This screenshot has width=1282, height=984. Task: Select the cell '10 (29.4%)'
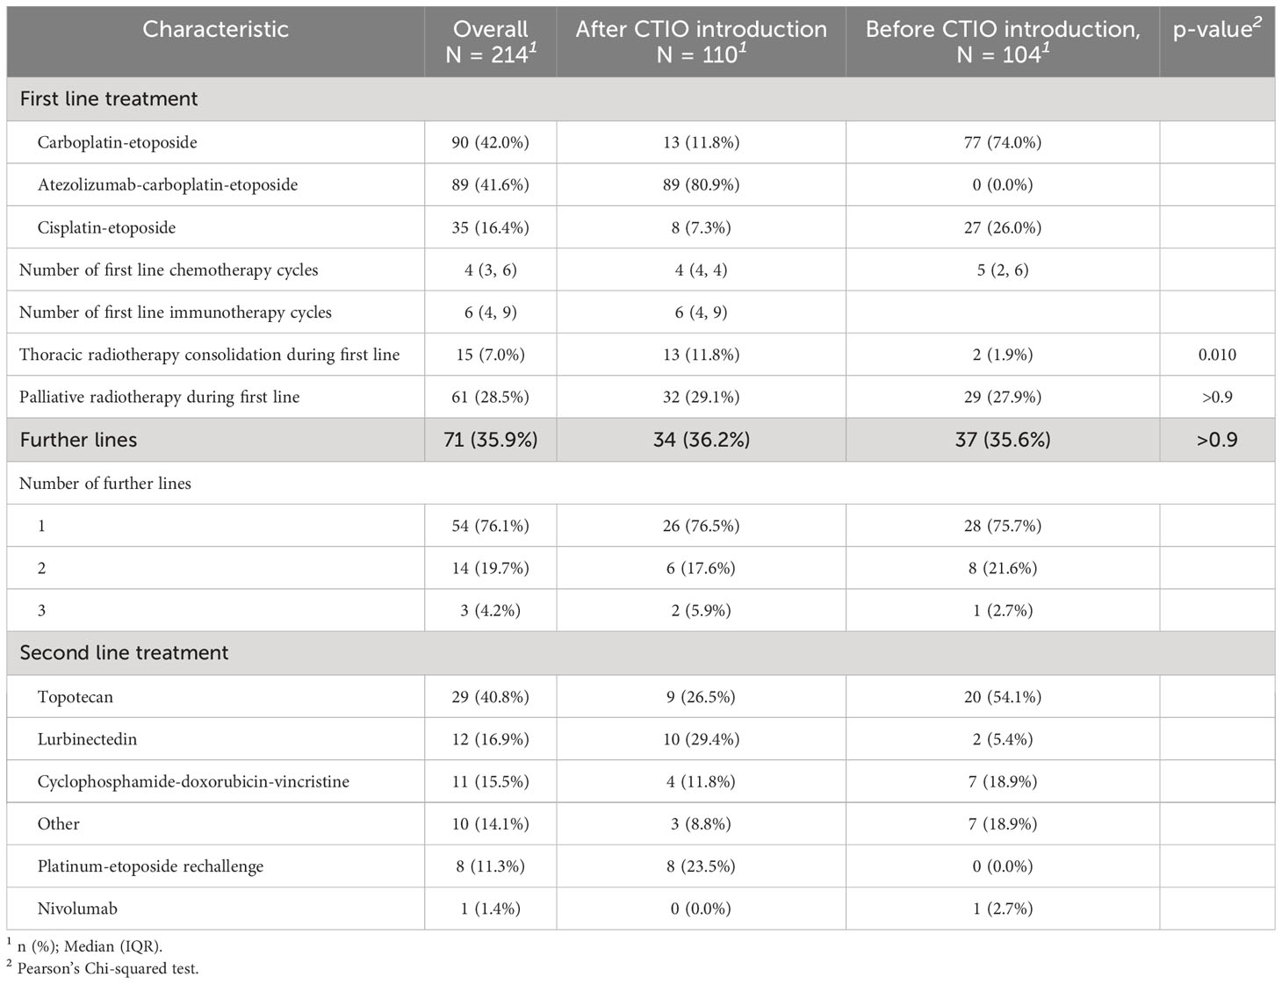701,739
